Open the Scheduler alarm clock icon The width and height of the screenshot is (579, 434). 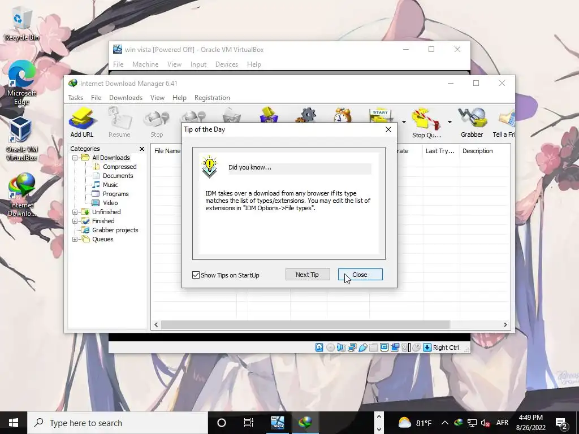click(343, 115)
